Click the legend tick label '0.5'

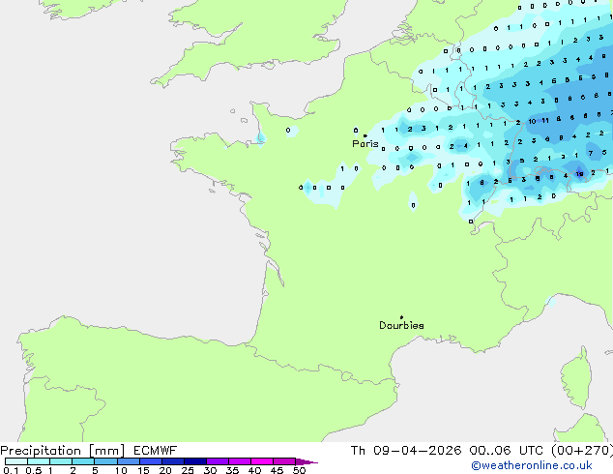pos(34,470)
